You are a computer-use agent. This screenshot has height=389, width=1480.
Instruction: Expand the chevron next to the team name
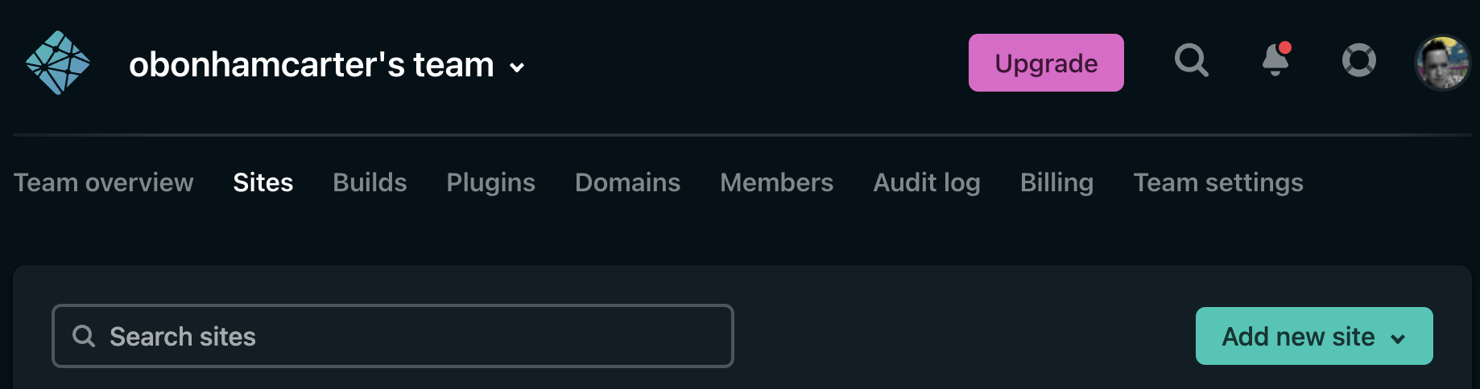(x=518, y=68)
